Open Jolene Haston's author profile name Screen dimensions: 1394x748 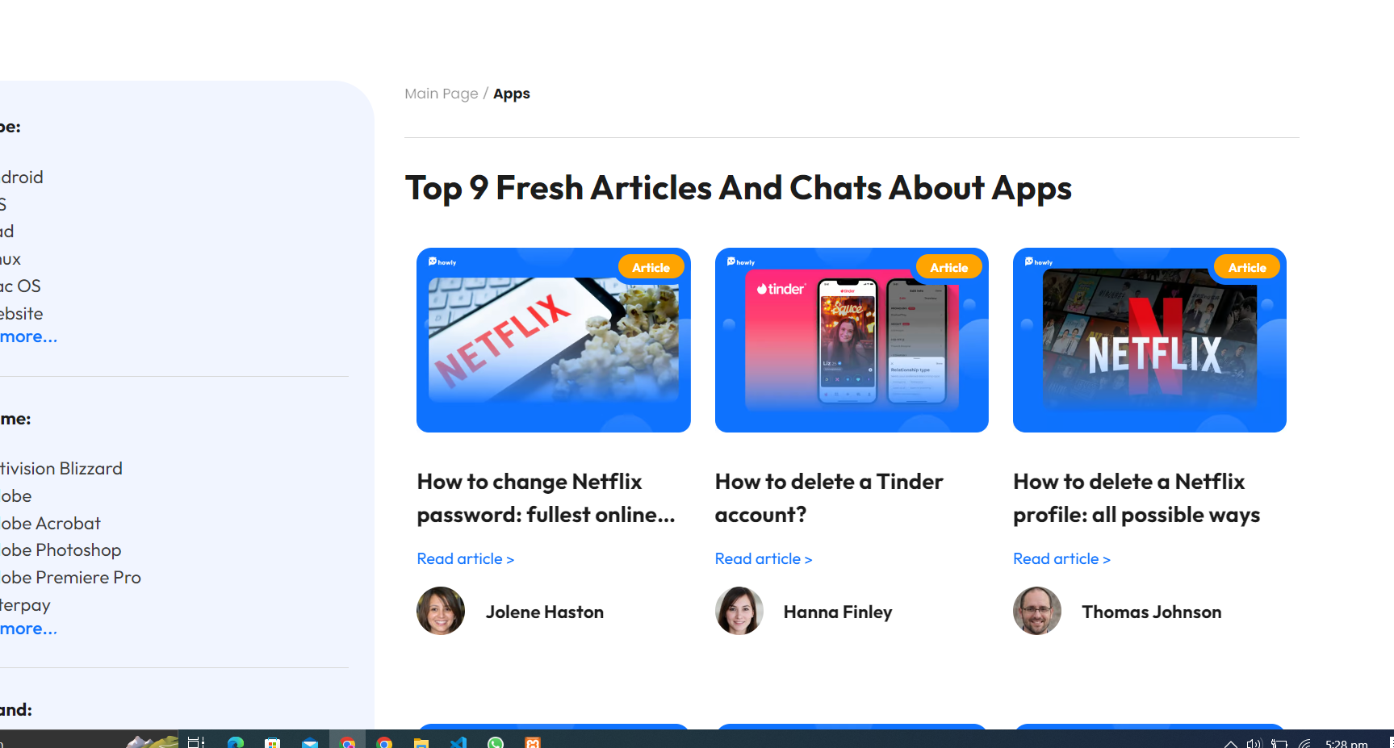point(545,612)
